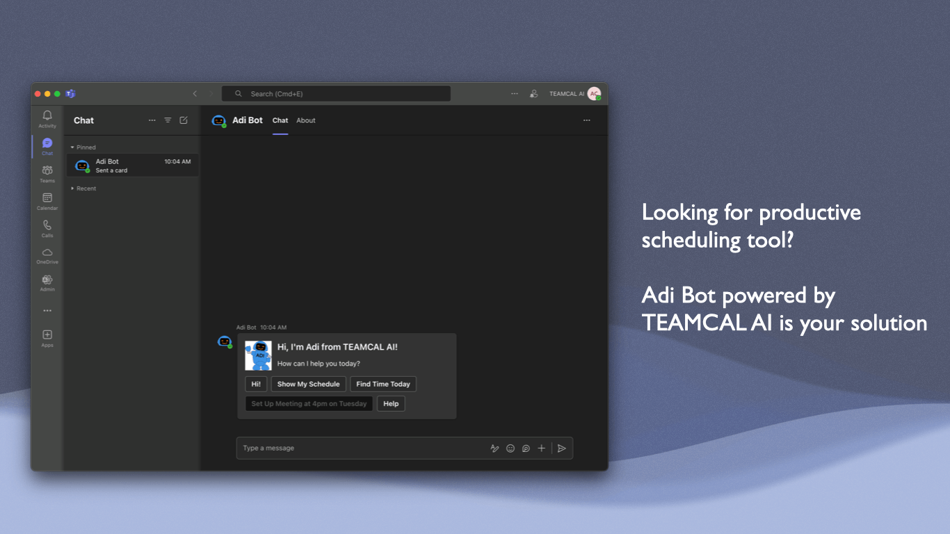Collapse the Pinned chats section
This screenshot has height=534, width=950.
pos(83,147)
